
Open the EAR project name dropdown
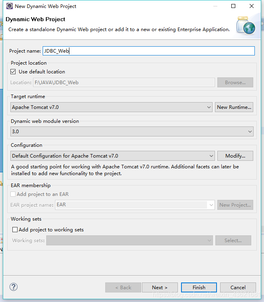[x=135, y=205]
